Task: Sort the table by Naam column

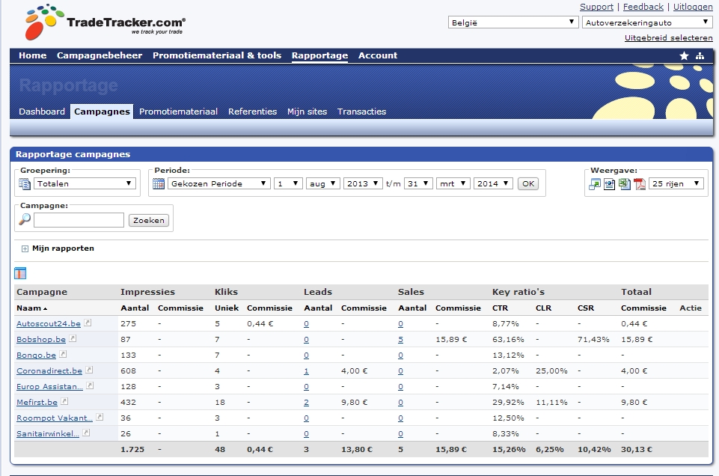Action: pyautogui.click(x=31, y=308)
